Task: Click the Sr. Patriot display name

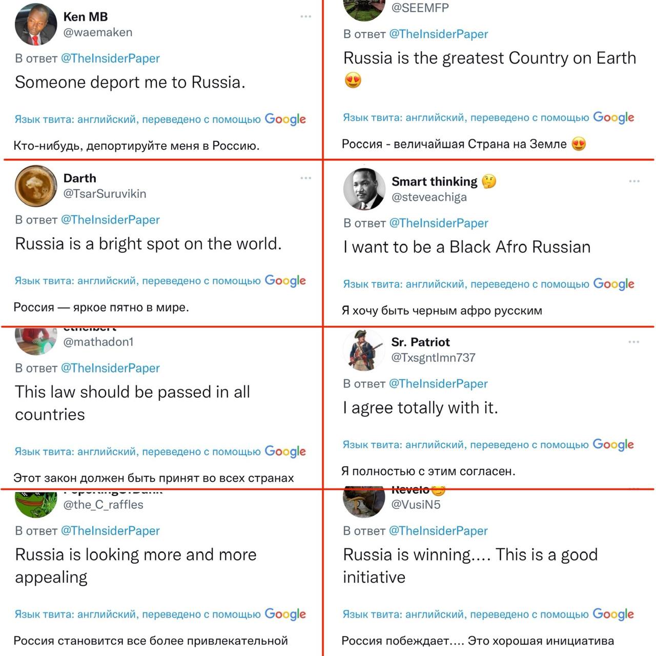Action: 420,342
